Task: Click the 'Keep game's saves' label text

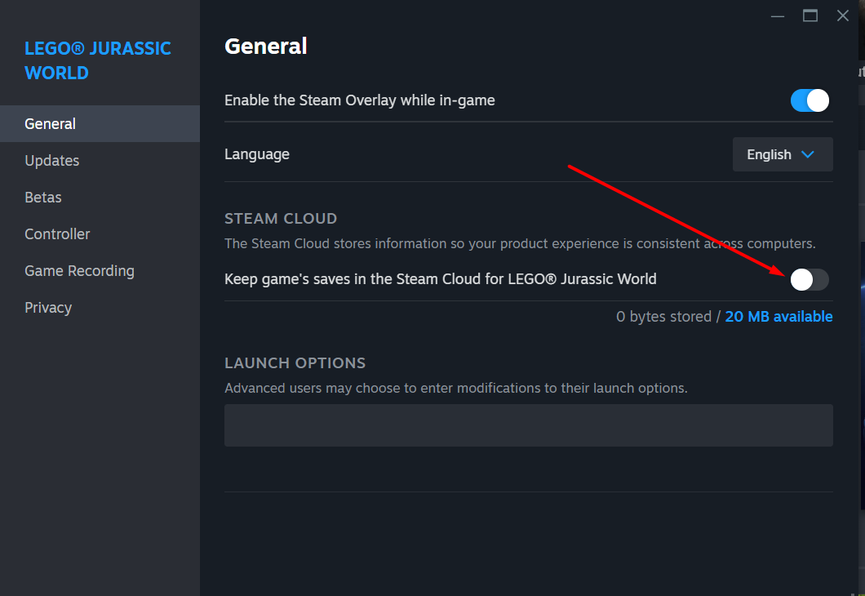Action: pyautogui.click(x=440, y=279)
